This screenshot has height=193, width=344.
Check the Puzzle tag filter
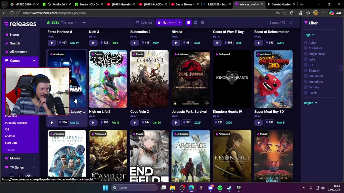[x=306, y=93]
